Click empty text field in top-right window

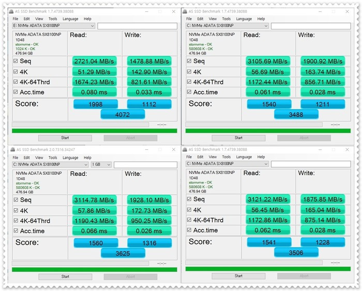(x=311, y=26)
